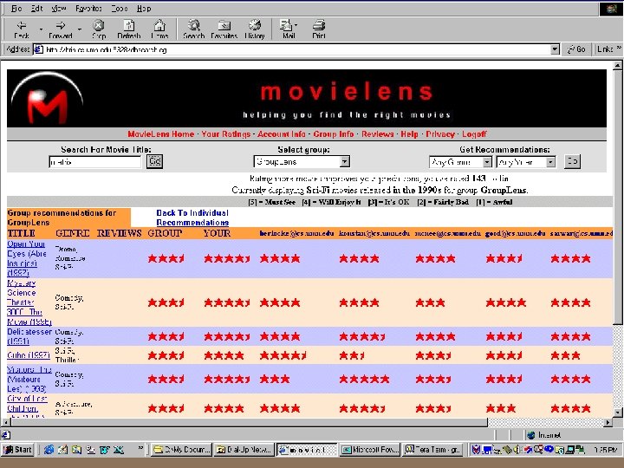Screen dimensions: 624x468
Task: Open the Your Ratings link
Action: 225,134
